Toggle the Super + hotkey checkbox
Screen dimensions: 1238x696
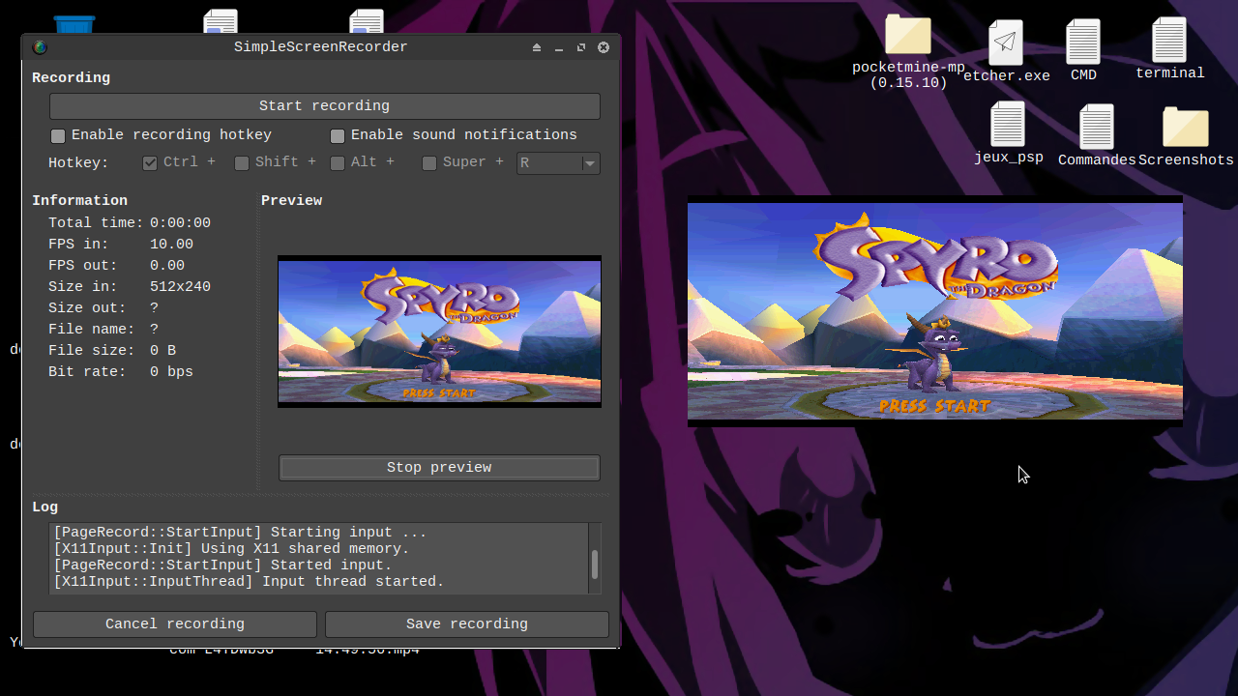[x=429, y=163]
